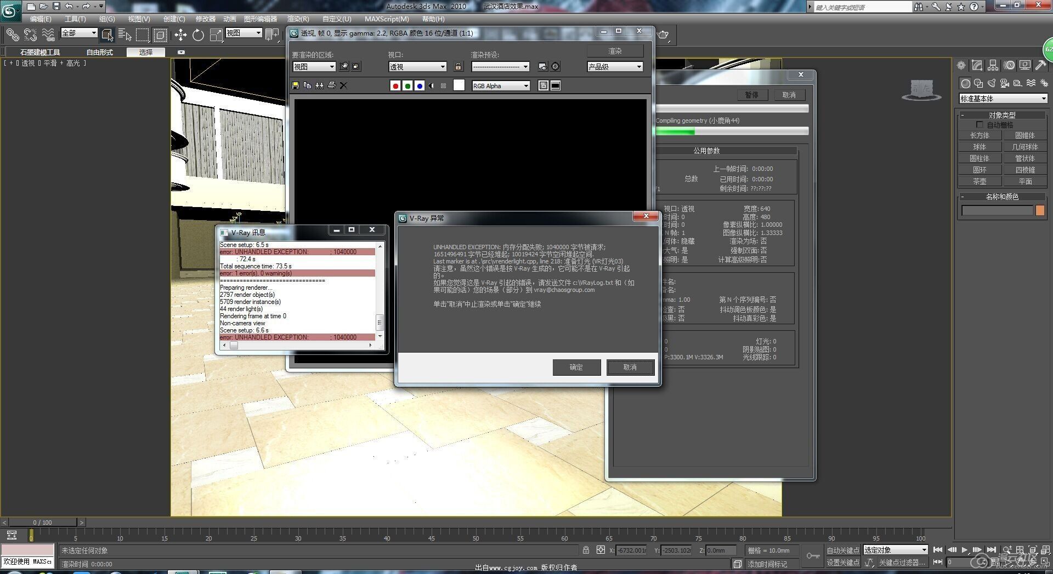
Task: Toggle the red channel in frame window
Action: pyautogui.click(x=395, y=85)
